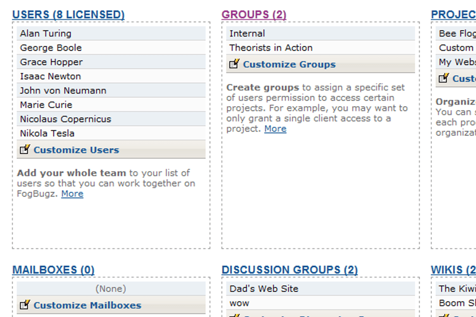Select the Dad's Web Site discussion group
This screenshot has width=476, height=317.
(x=321, y=289)
